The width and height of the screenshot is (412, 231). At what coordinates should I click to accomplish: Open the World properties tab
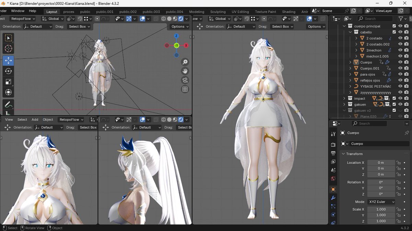coord(333,179)
